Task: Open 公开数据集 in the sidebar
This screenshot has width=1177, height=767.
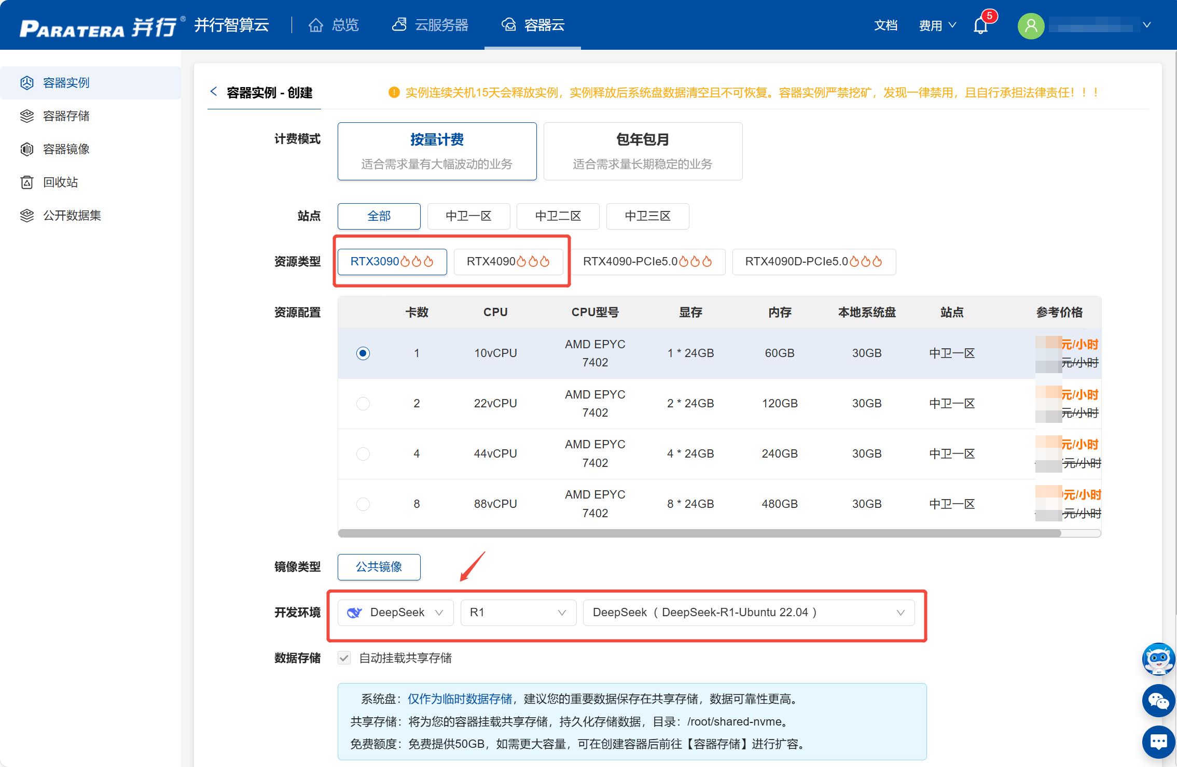Action: tap(91, 216)
